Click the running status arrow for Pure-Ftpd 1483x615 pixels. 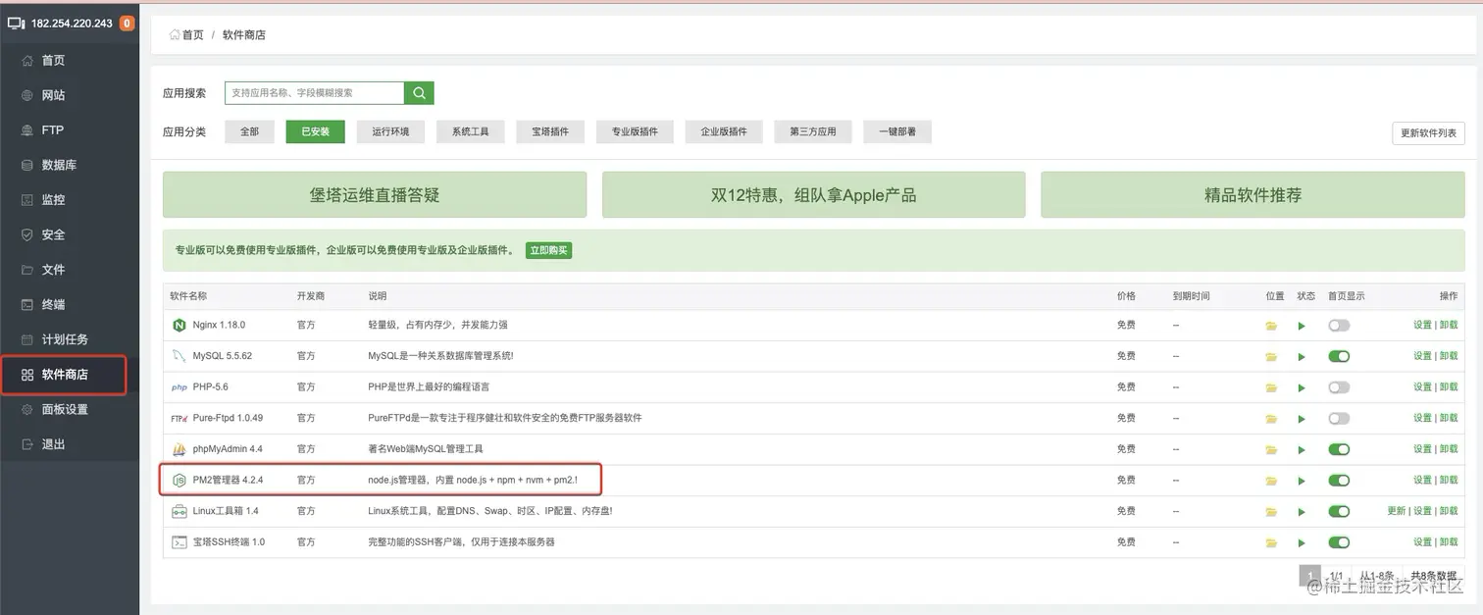1302,419
